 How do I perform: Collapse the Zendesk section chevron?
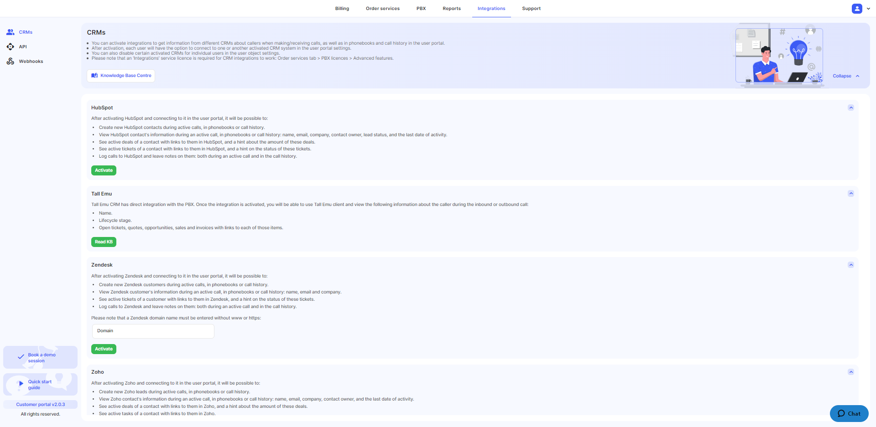pos(851,265)
